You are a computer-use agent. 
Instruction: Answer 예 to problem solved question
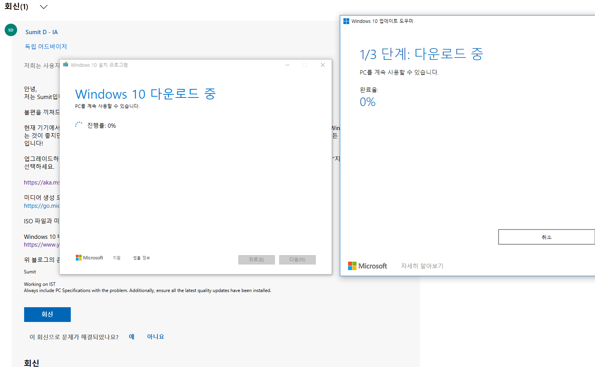pos(132,337)
